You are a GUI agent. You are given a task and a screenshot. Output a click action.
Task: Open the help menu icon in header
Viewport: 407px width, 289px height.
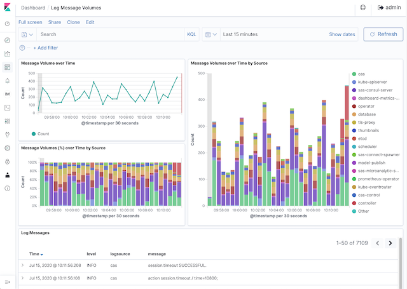(x=363, y=8)
